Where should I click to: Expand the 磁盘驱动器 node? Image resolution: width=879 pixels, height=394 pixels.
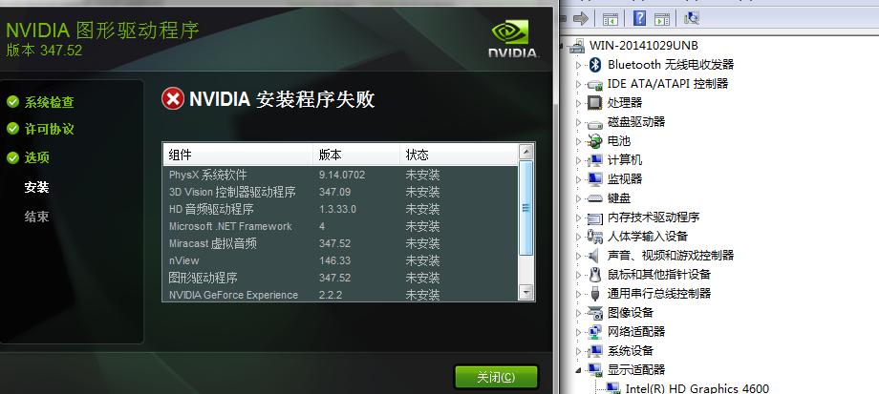point(579,122)
